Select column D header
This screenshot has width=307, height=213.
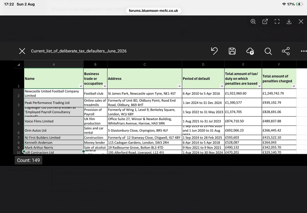tap(203, 64)
